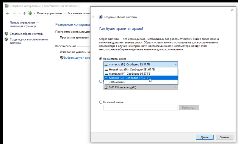Image resolution: width=238 pixels, height=144 pixels.
Task: Click 'Восстановление' section label
Action: 66,46
